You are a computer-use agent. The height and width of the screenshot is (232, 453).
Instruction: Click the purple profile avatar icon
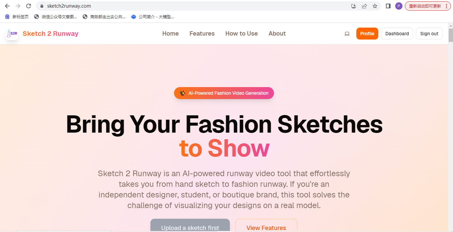(399, 6)
